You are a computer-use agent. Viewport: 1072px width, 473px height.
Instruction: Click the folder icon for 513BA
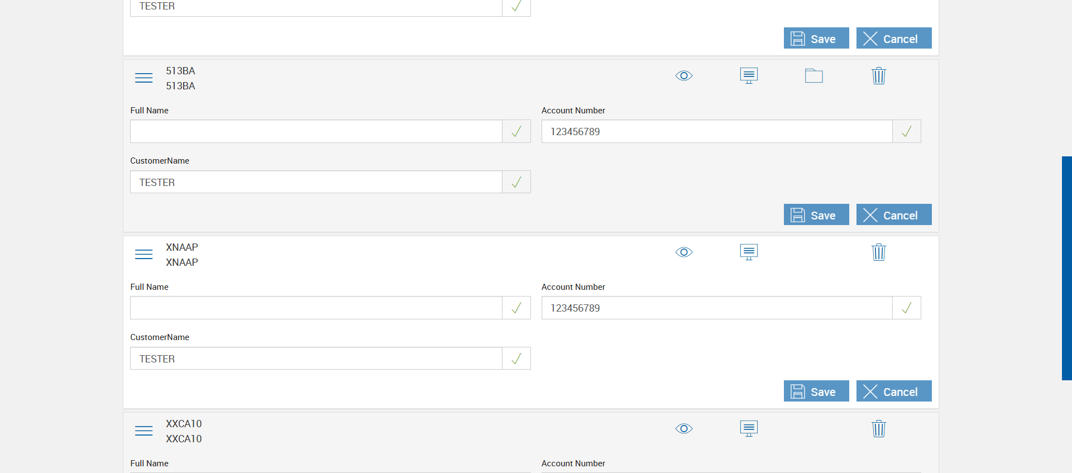pos(813,76)
